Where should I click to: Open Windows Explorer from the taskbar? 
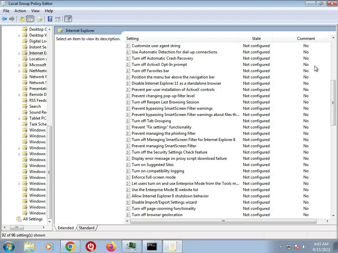tap(29, 246)
